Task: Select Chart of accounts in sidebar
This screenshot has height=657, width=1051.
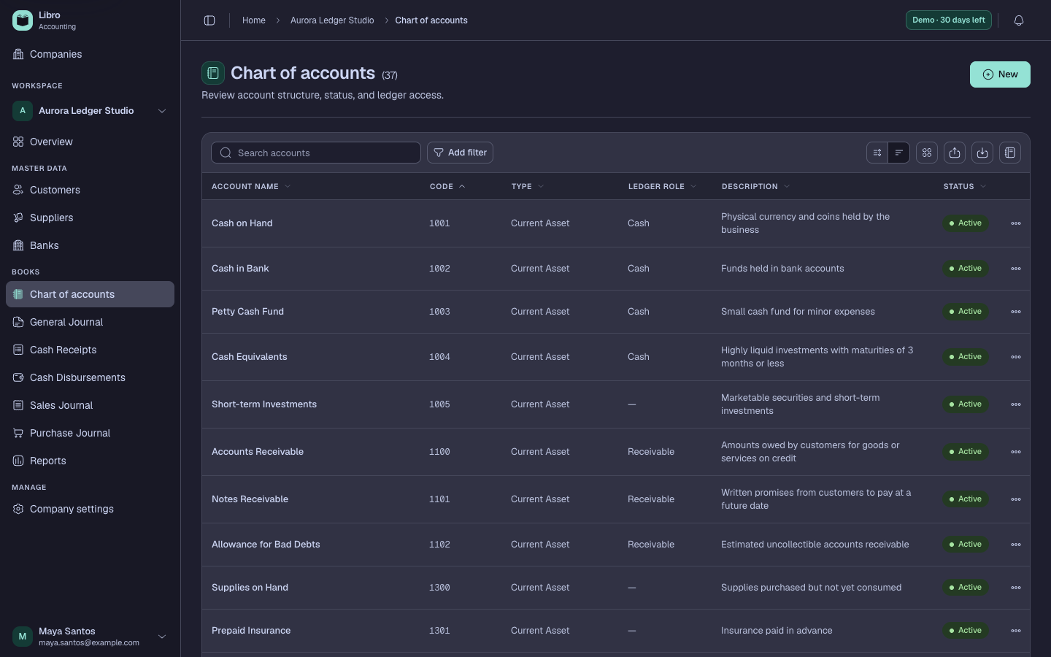Action: tap(90, 294)
